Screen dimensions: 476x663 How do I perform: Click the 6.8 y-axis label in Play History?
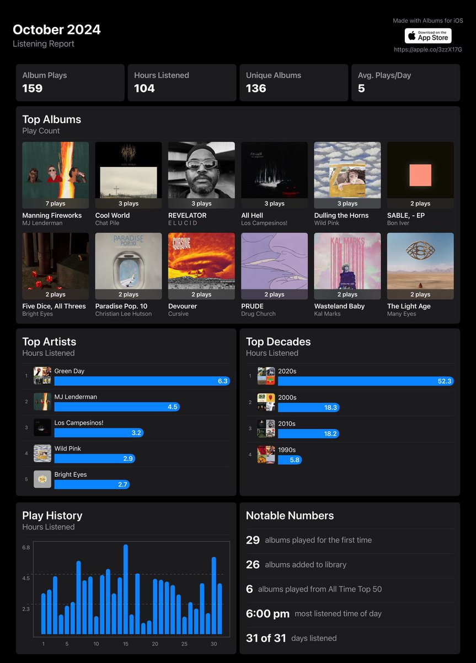coord(26,548)
